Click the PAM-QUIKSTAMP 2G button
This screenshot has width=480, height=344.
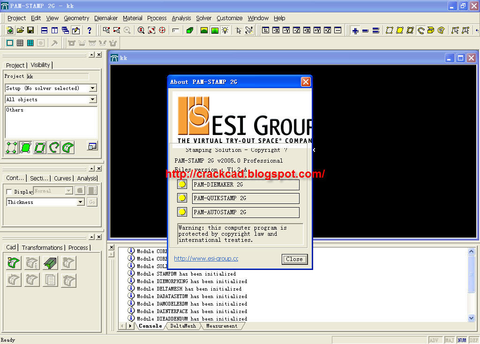point(246,198)
